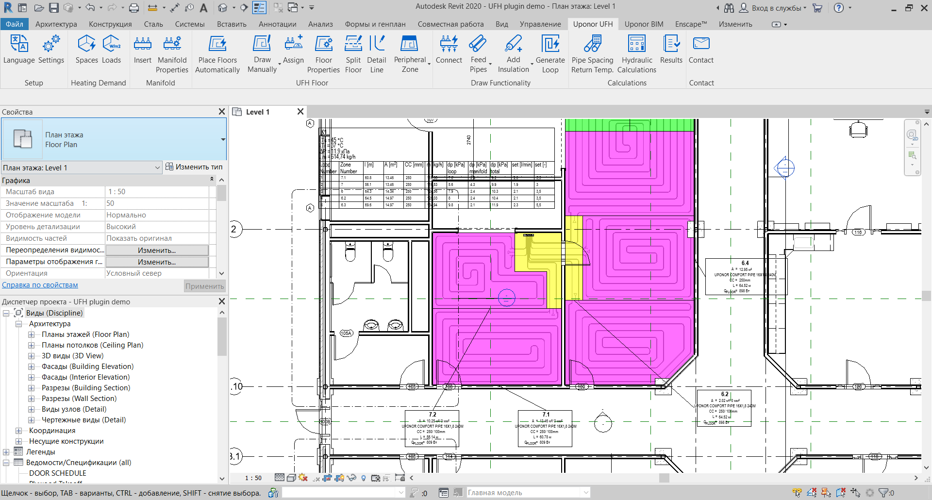Image resolution: width=932 pixels, height=500 pixels.
Task: Click Изменить for Параметры отображения
Action: [x=157, y=262]
